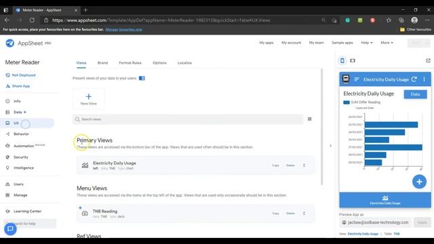
Task: Open the Security section
Action: tap(21, 157)
